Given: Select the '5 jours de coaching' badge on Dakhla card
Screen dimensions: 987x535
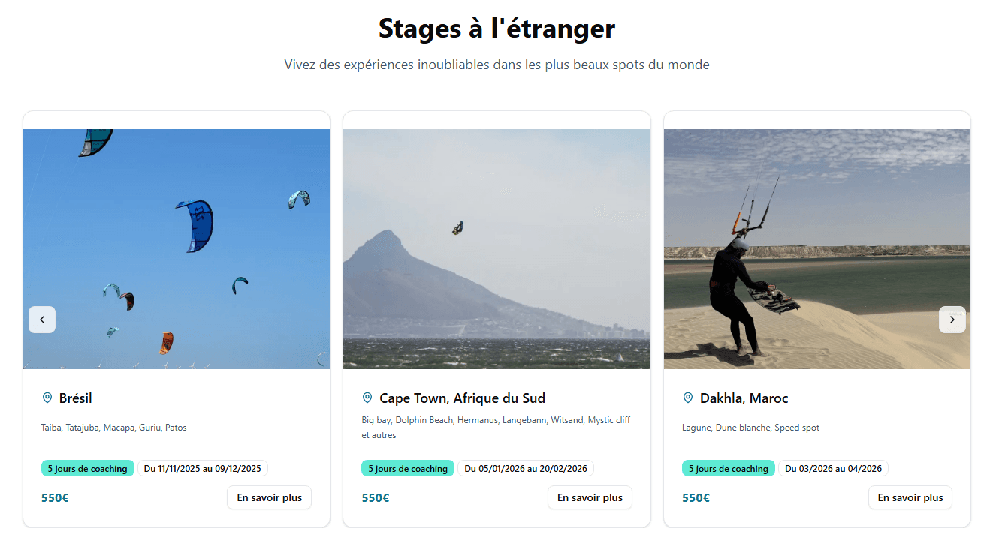Looking at the screenshot, I should tap(729, 468).
